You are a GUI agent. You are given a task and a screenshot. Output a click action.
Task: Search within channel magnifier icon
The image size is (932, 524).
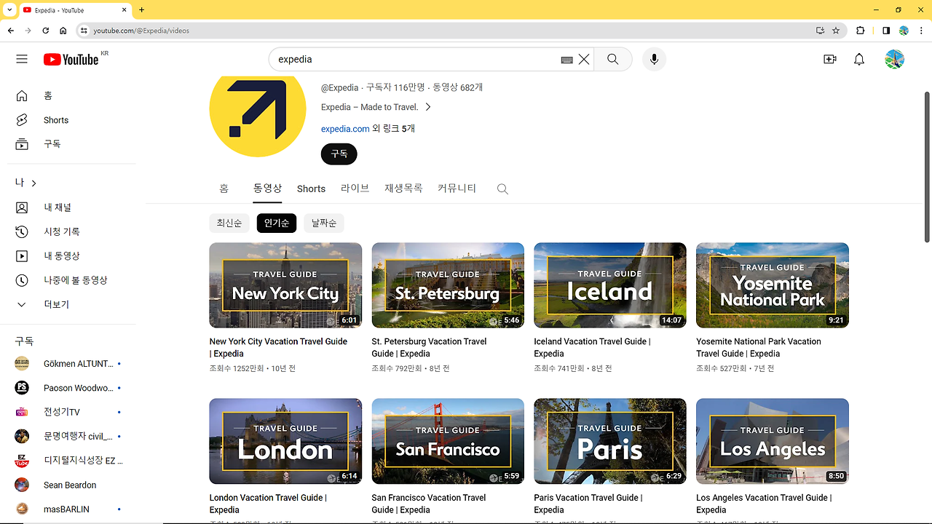point(502,189)
